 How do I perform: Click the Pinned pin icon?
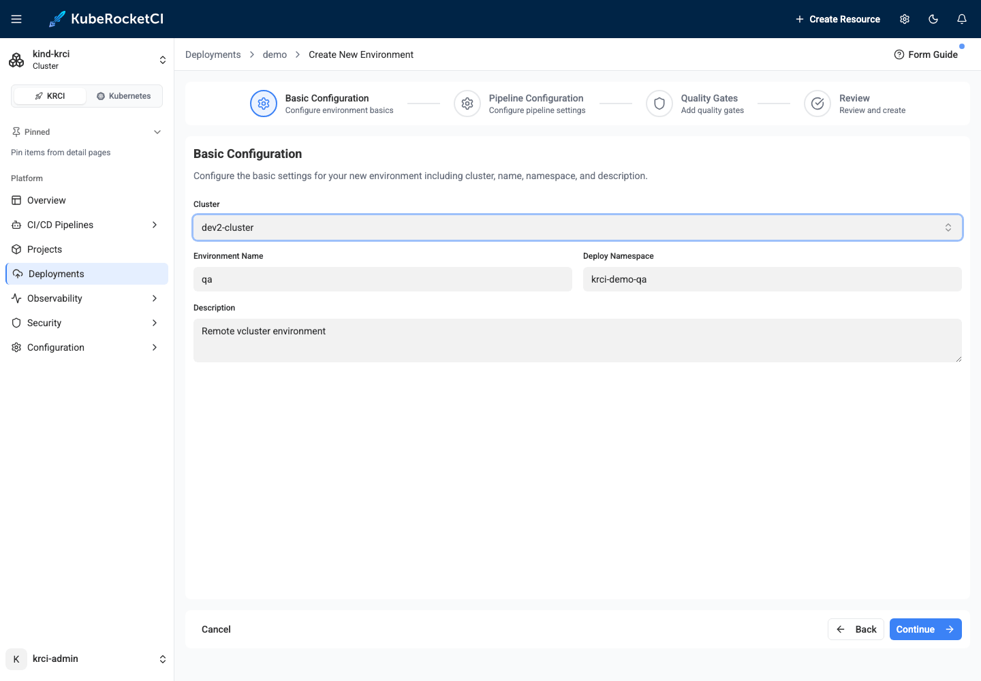point(16,132)
